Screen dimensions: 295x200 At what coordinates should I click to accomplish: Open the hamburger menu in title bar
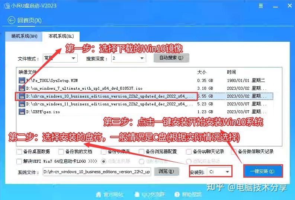tap(261, 6)
